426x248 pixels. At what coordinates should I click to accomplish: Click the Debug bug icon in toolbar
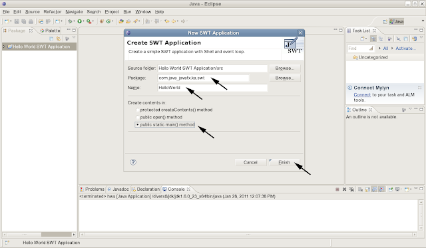click(x=70, y=21)
